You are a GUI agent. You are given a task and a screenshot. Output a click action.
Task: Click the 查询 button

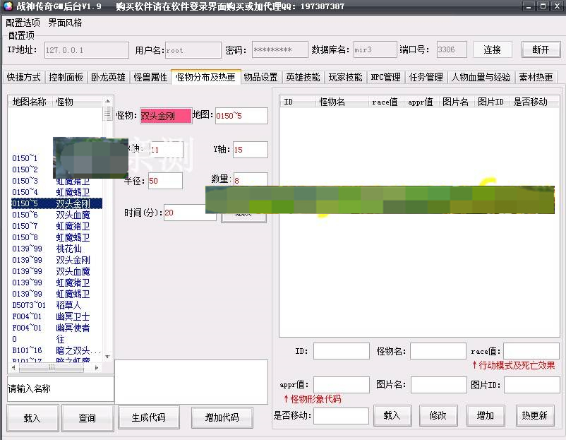point(87,417)
